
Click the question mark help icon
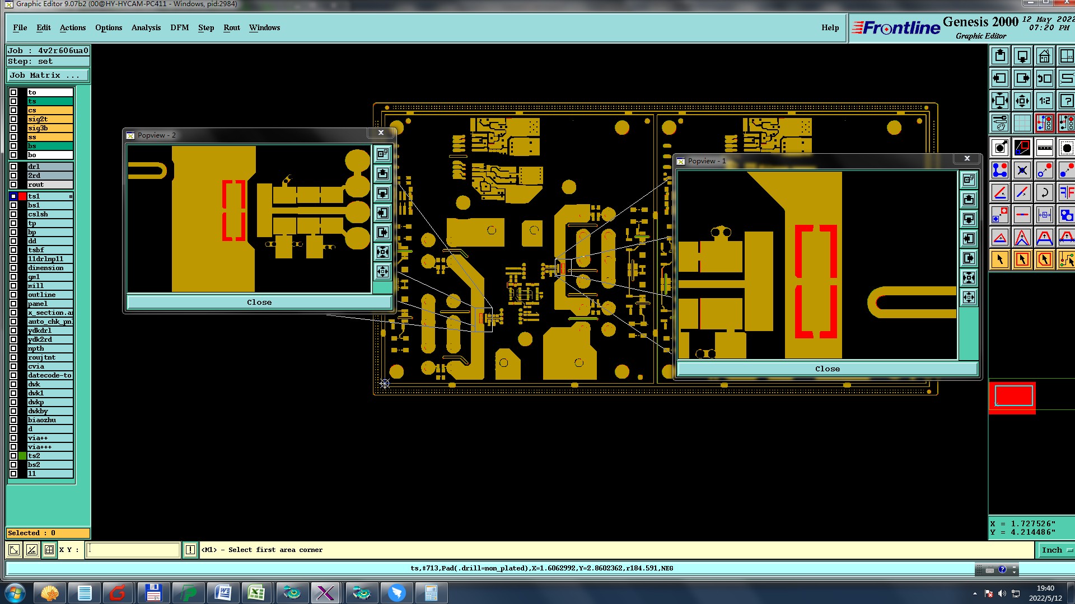click(1066, 101)
